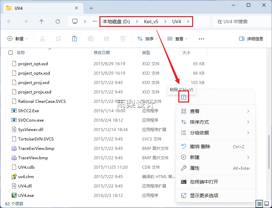Viewport: 272px width, 208px height.
Task: Expand the 新建 dropdown in toolbar
Action: (17, 39)
